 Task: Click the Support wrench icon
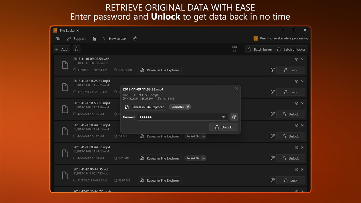(69, 38)
